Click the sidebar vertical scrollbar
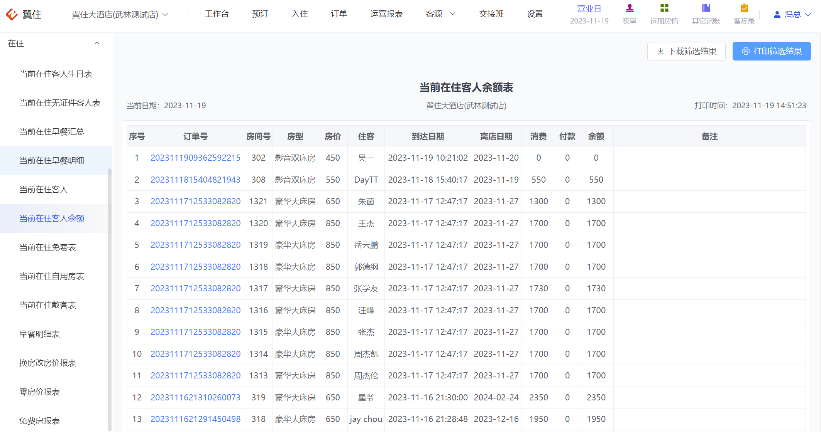The width and height of the screenshot is (821, 432). pos(110,301)
